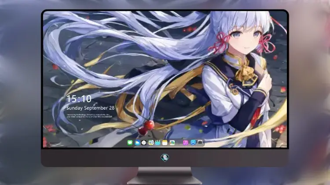Screen dimensions: 330x185
Task: Open the yellow Notes app in dock
Action: click(165, 143)
